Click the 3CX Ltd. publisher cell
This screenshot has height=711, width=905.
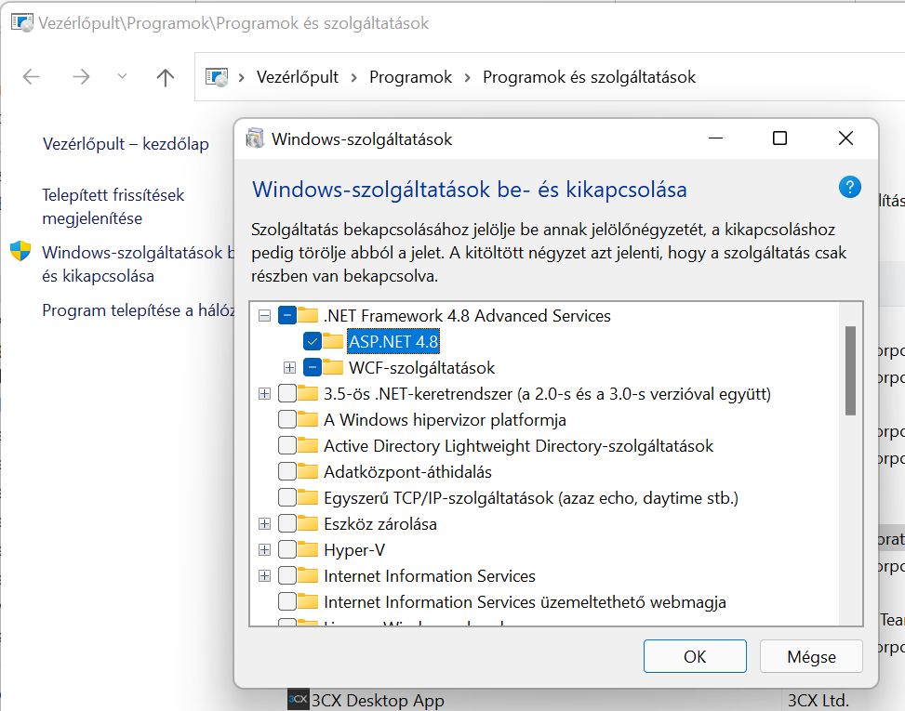(818, 700)
